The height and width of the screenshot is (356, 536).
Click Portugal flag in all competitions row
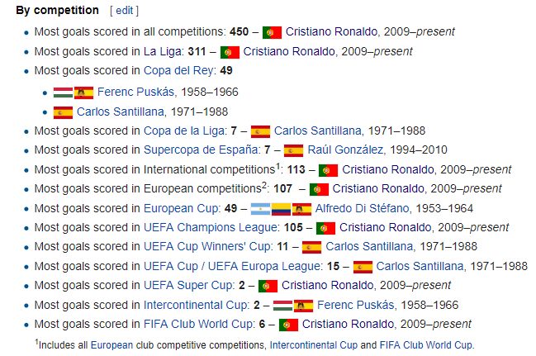(x=272, y=33)
